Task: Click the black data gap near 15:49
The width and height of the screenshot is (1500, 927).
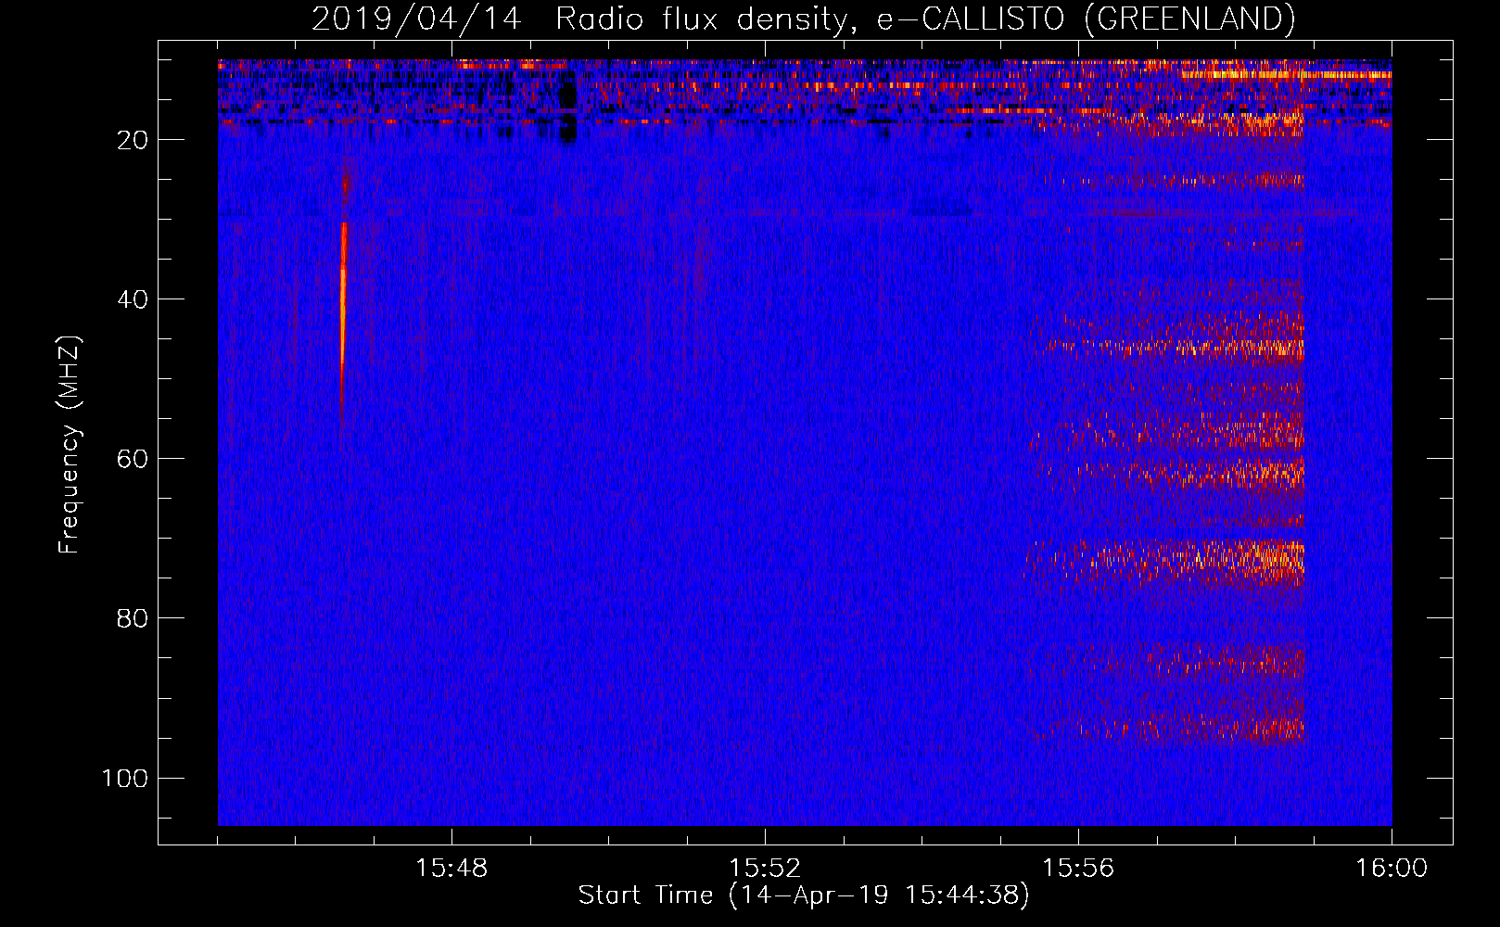Action: pos(569,111)
